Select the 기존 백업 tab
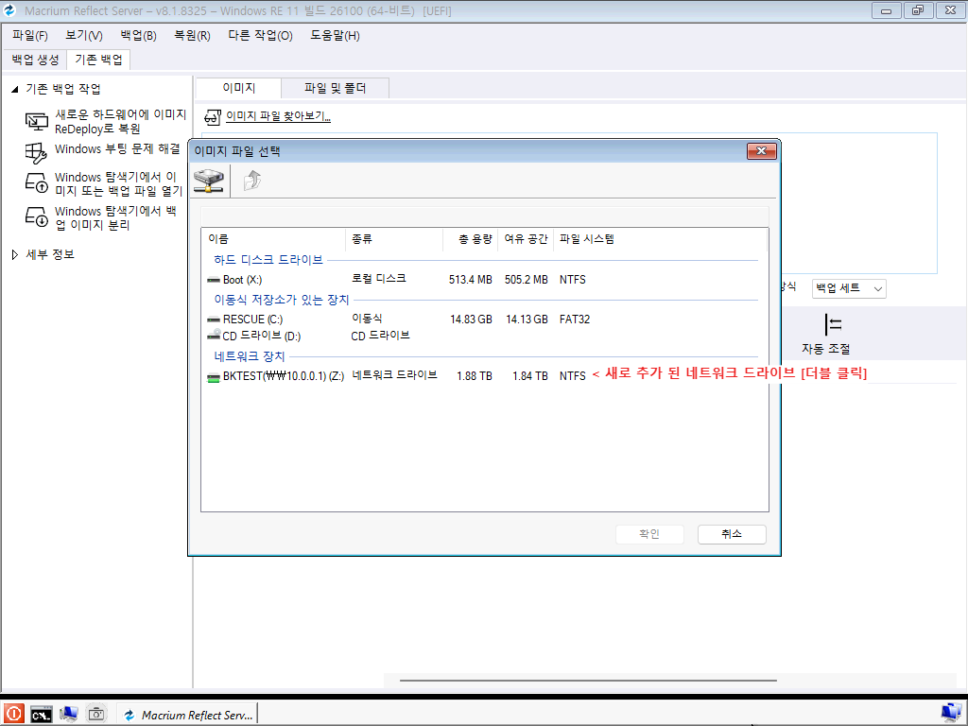This screenshot has width=968, height=726. (x=98, y=60)
